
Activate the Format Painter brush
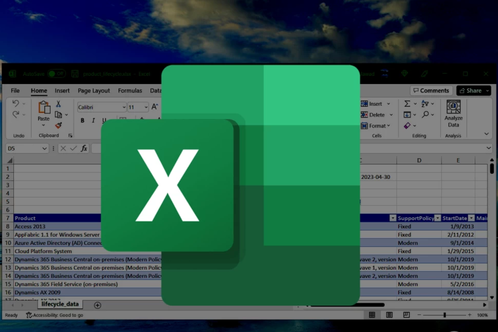click(59, 126)
